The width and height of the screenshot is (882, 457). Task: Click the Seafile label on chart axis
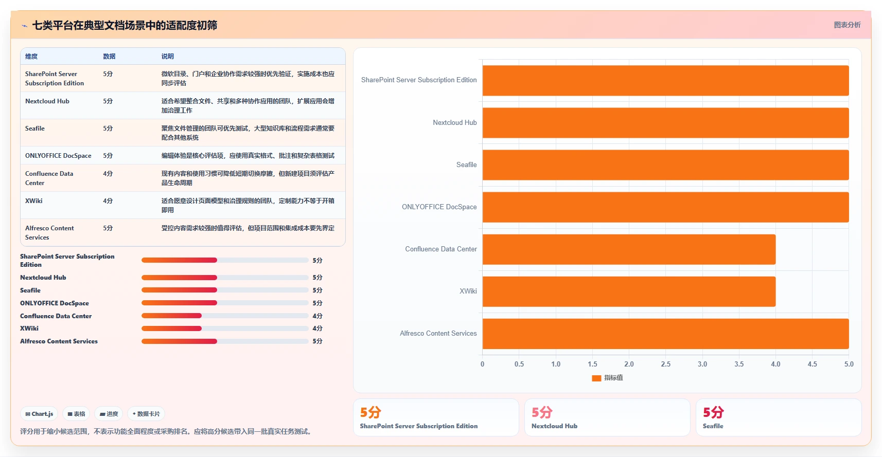[x=467, y=165]
